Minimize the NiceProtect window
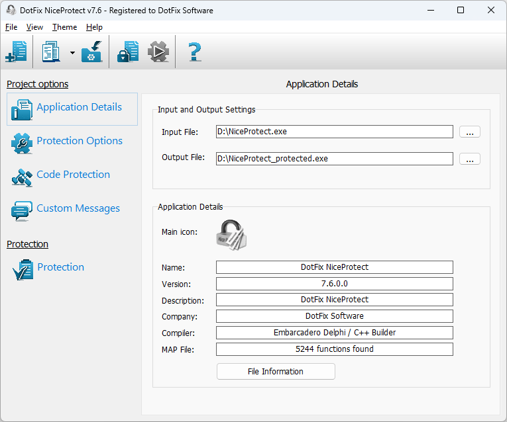The height and width of the screenshot is (422, 507). [431, 11]
